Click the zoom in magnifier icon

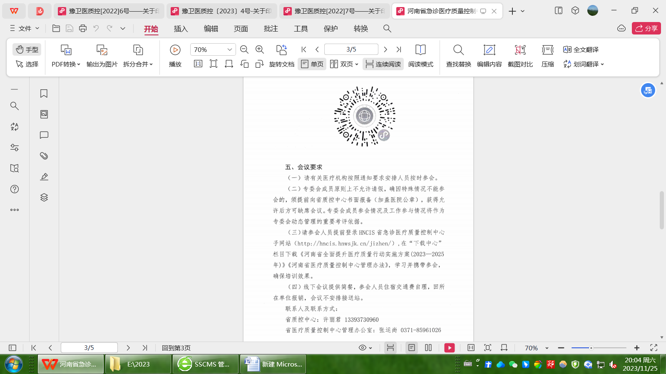(260, 49)
